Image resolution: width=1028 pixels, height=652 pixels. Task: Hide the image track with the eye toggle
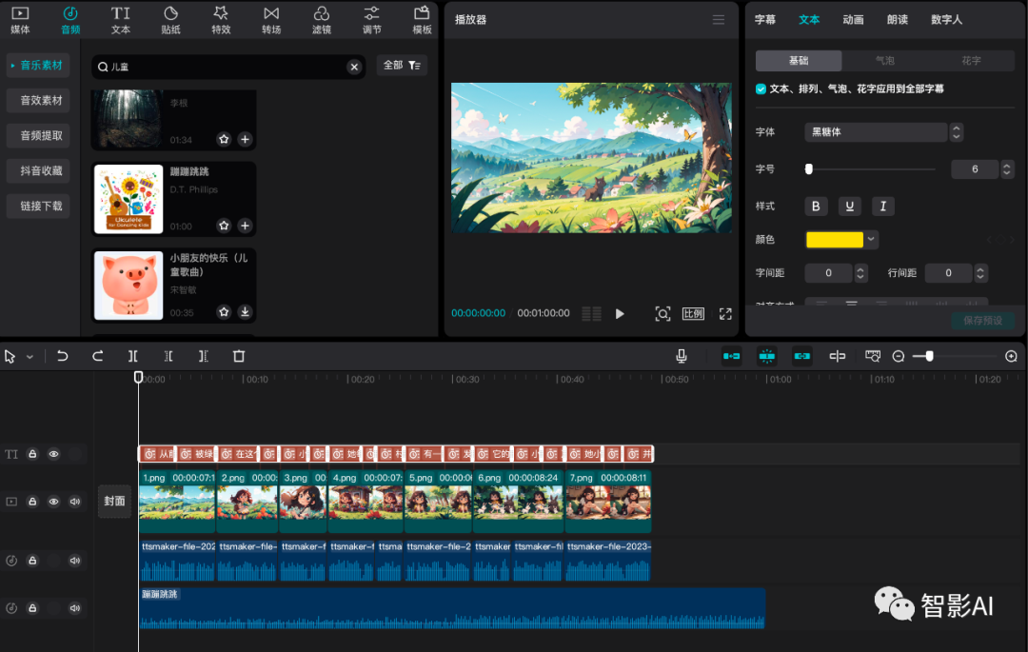(x=54, y=502)
